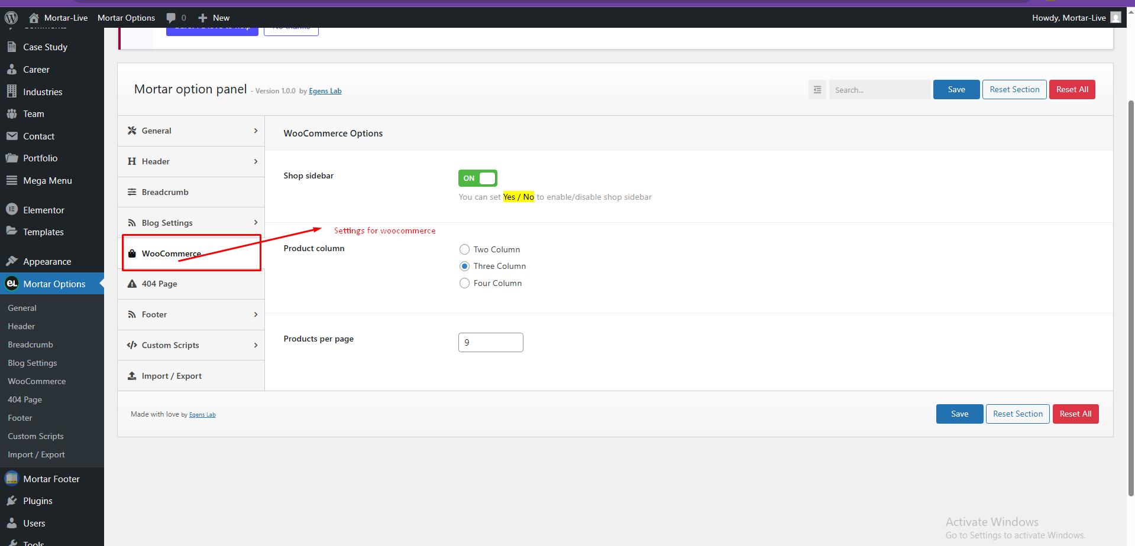
Task: Click the bottom Reset All button
Action: [1075, 414]
